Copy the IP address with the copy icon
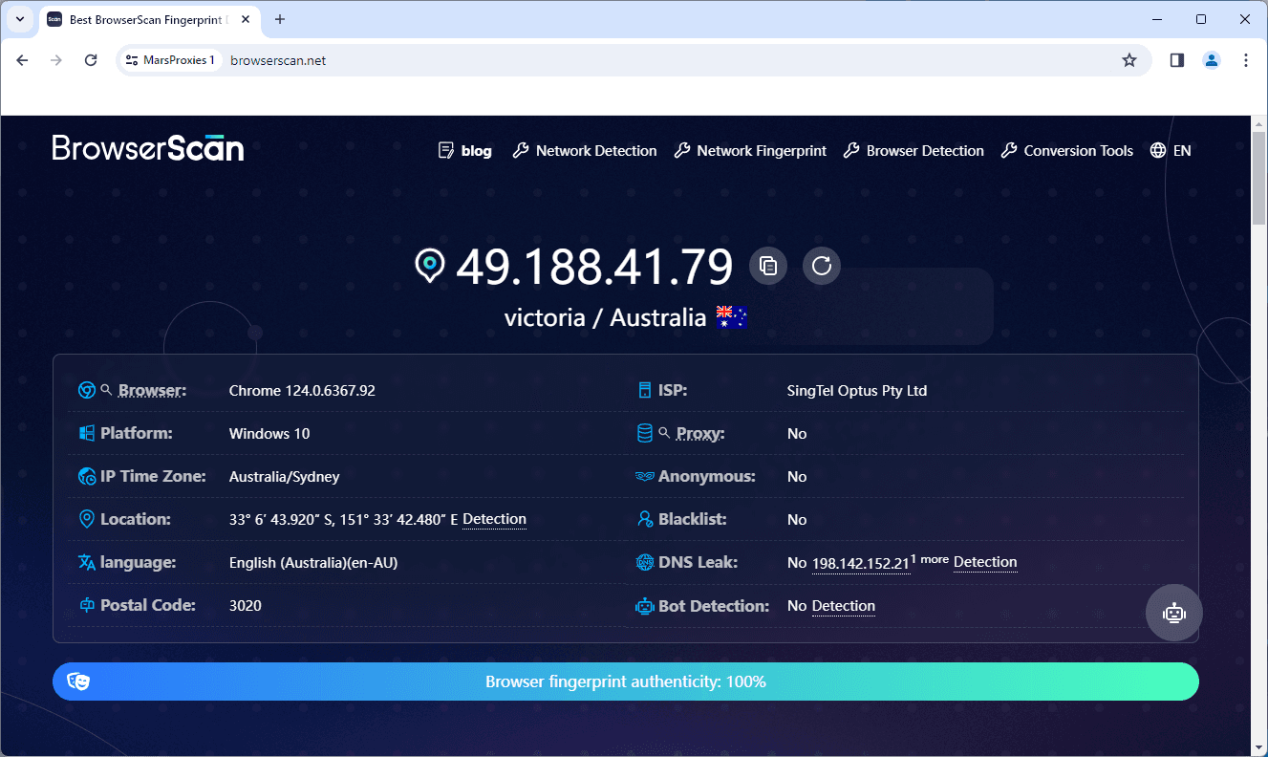 click(768, 266)
